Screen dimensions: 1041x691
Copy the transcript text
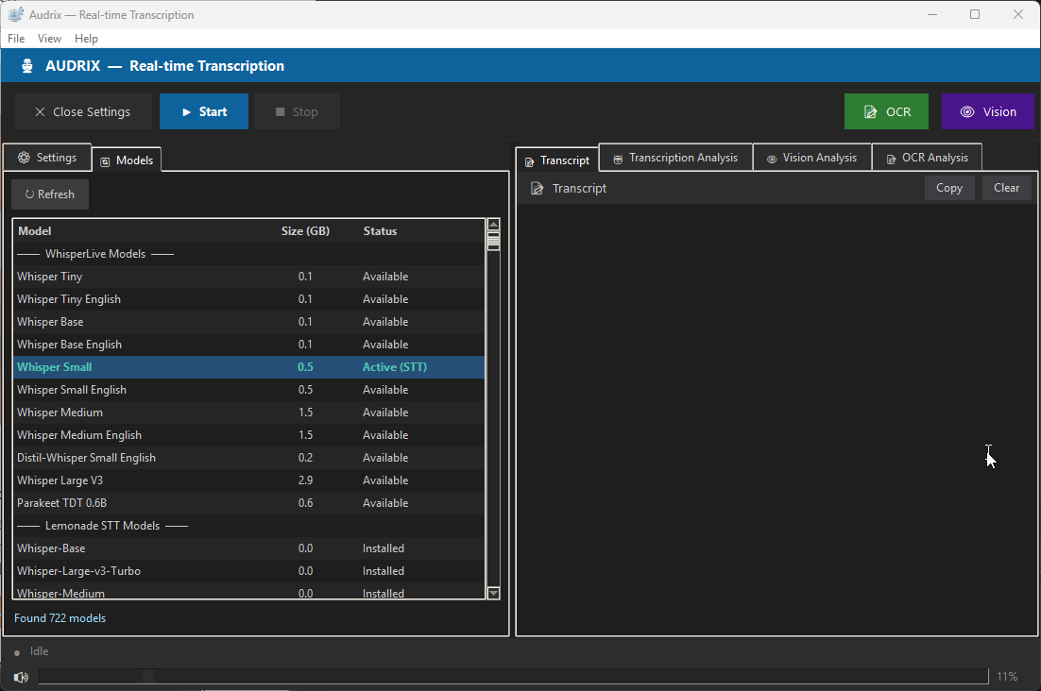[949, 188]
